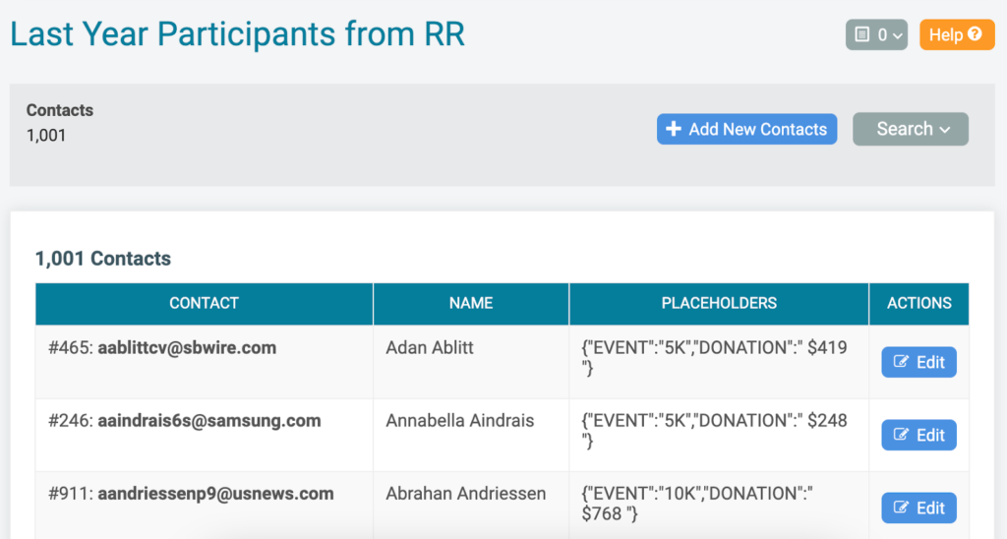Click the CONTACT column header
The height and width of the screenshot is (539, 1007).
point(205,304)
